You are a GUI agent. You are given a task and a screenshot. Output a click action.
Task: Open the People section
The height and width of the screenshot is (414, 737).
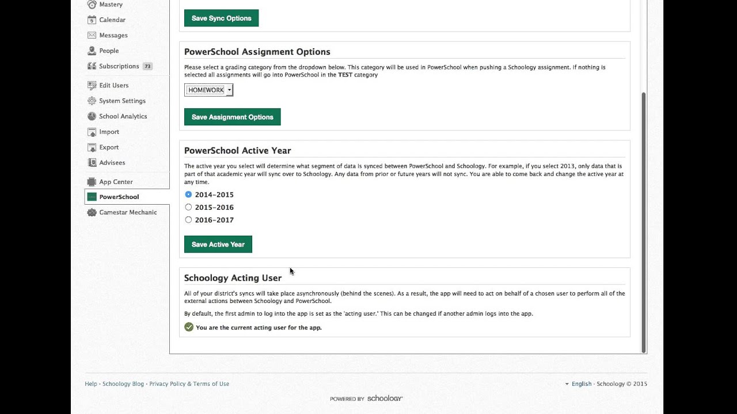(109, 51)
